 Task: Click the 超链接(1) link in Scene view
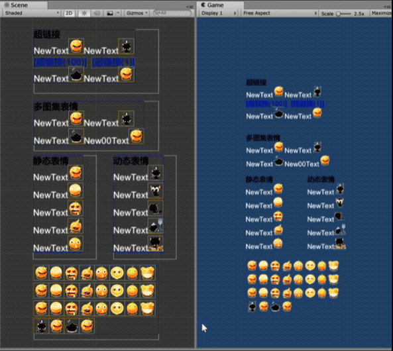tap(113, 62)
